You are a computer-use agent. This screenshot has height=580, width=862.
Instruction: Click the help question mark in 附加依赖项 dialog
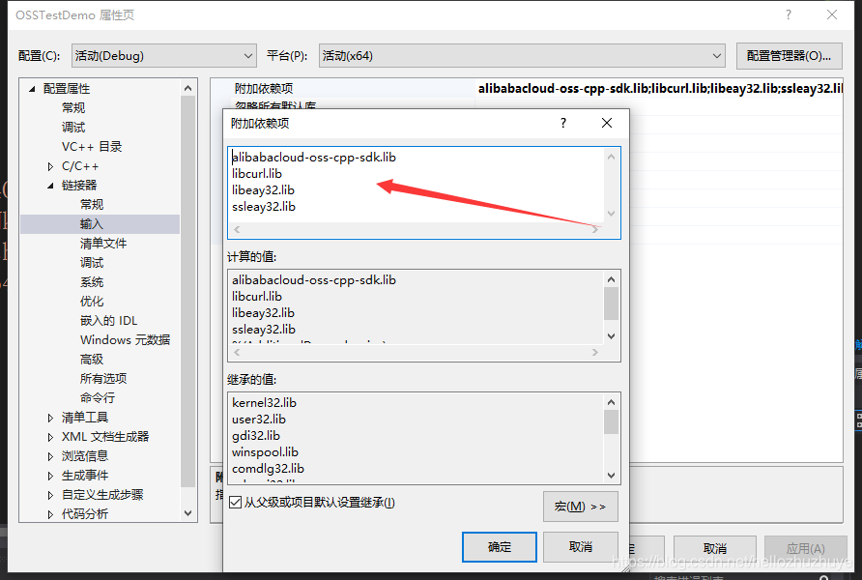click(563, 123)
